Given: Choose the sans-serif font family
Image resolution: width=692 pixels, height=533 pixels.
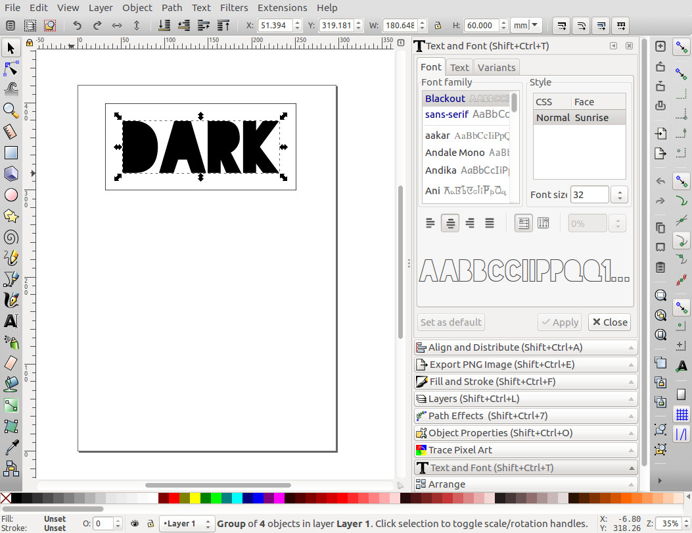Looking at the screenshot, I should (x=467, y=114).
